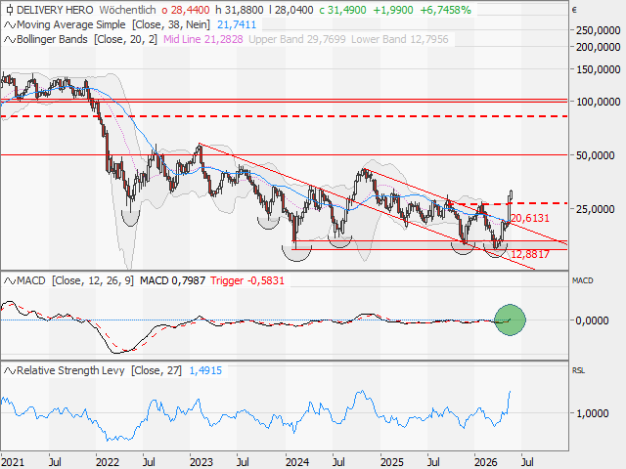Click the 200,0000 price axis label
The width and height of the screenshot is (626, 469).
tap(598, 47)
